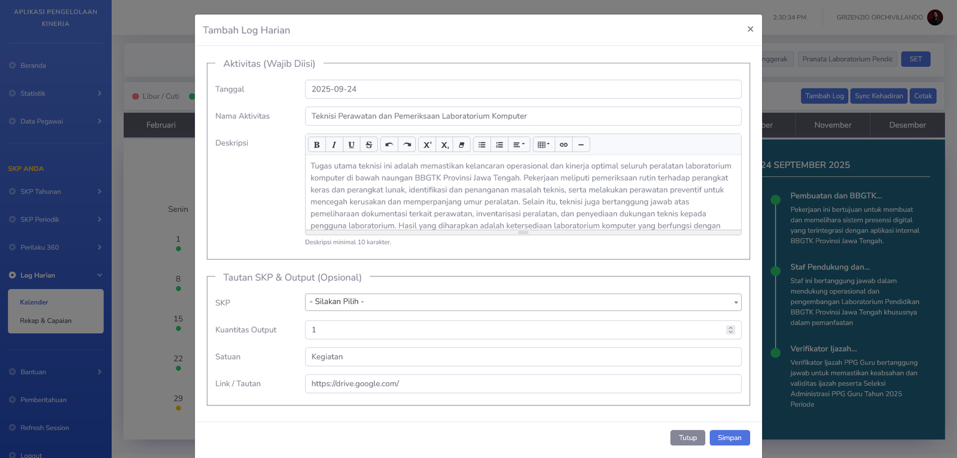Toggle strikethrough text formatting
Screen dimensions: 957x458
pos(369,145)
